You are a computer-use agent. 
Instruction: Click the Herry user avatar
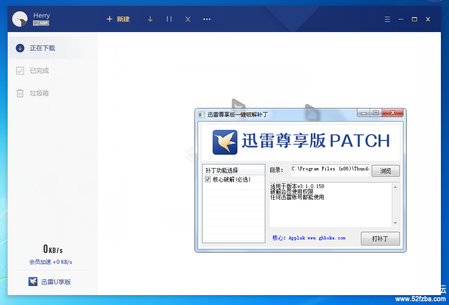tap(20, 19)
